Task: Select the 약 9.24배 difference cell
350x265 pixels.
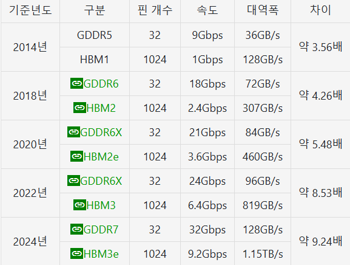Action: 320,241
